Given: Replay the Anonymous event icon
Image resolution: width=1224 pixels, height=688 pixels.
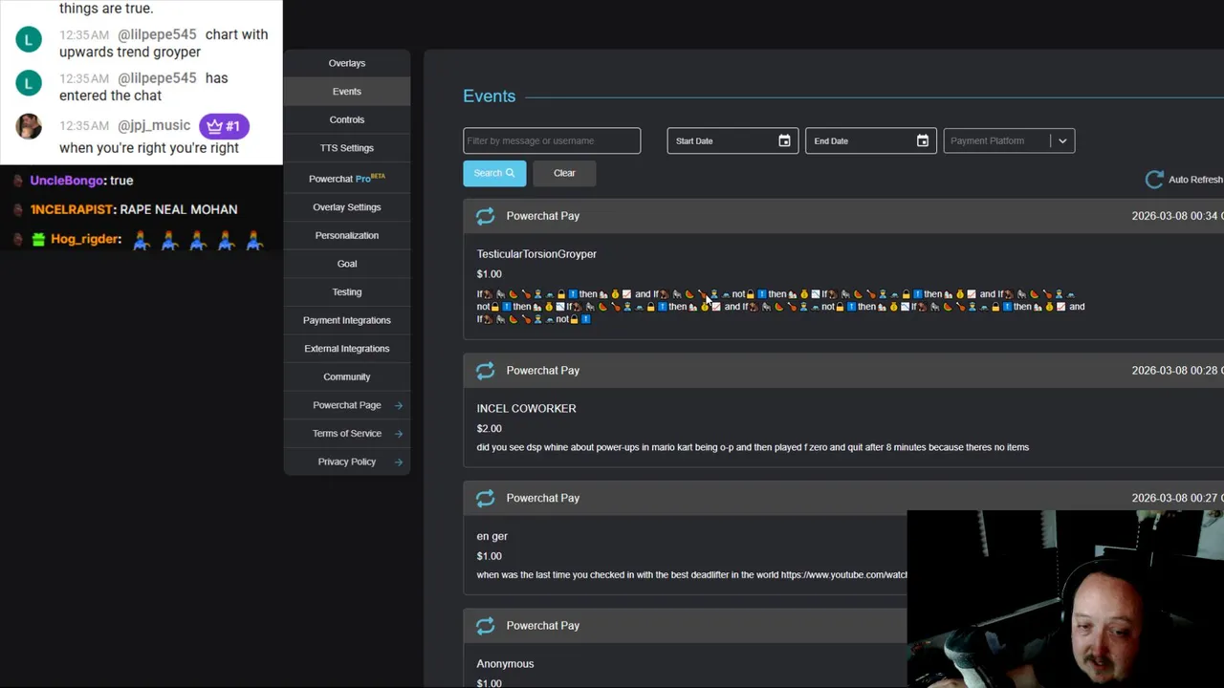Looking at the screenshot, I should click(x=486, y=626).
